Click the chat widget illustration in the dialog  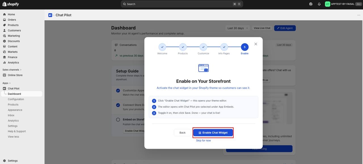click(x=203, y=68)
